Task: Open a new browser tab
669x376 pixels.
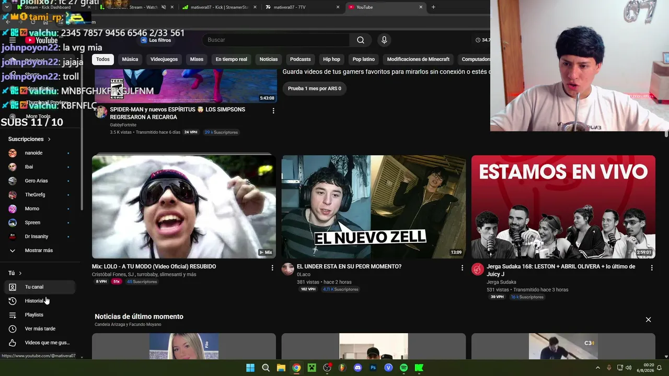Action: pyautogui.click(x=433, y=7)
